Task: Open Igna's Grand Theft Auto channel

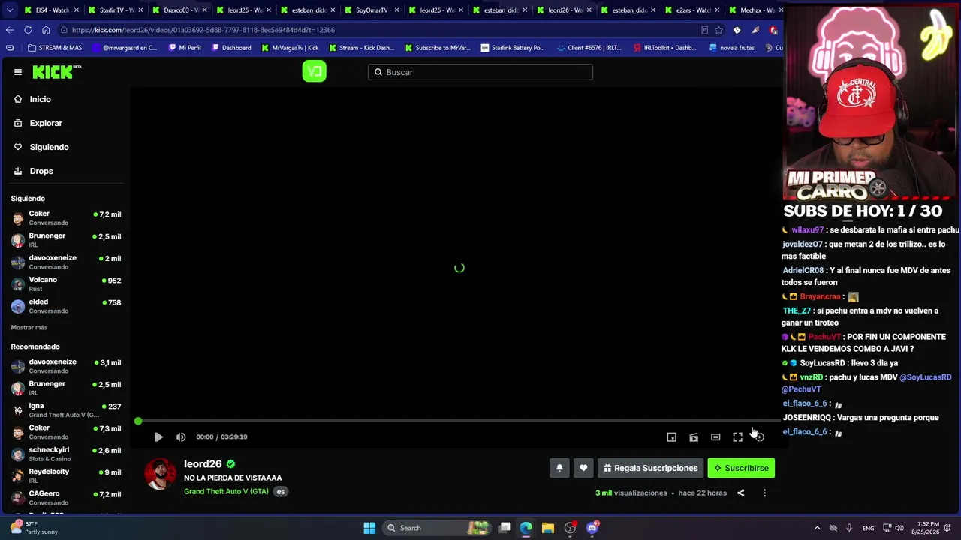Action: click(66, 409)
